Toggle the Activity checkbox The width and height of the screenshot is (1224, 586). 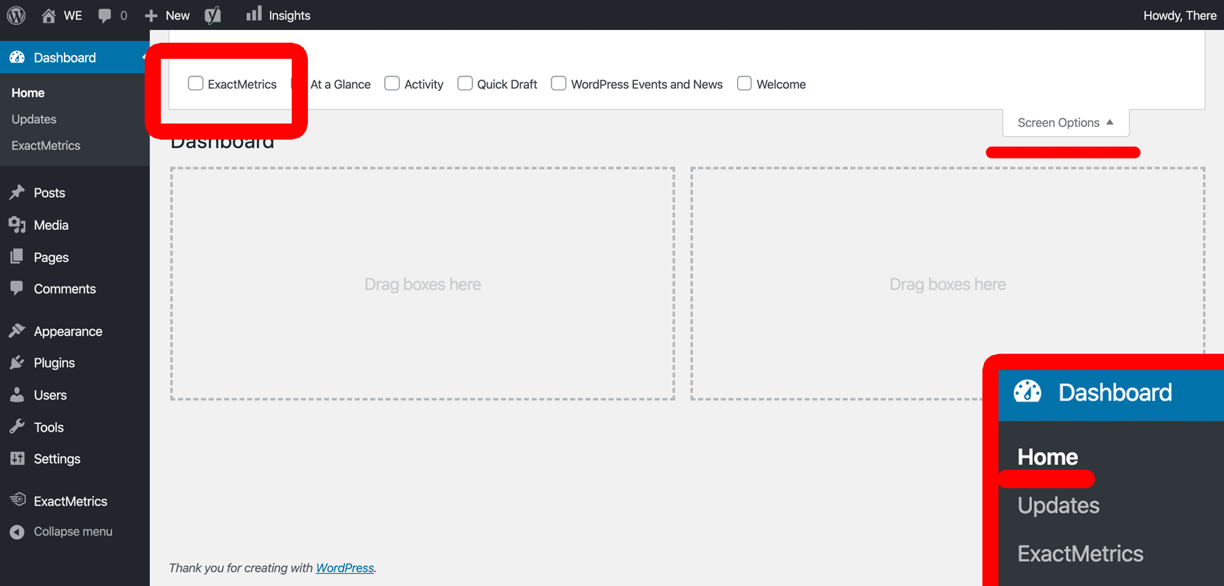click(392, 83)
